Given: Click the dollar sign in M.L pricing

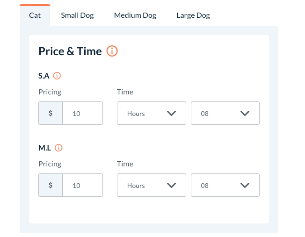Looking at the screenshot, I should (51, 185).
